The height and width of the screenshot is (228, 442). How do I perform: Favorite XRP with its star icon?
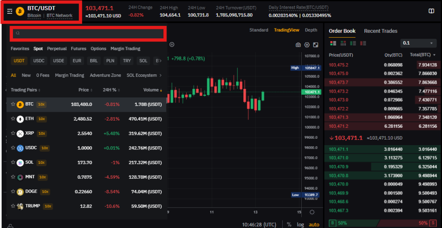click(13, 133)
